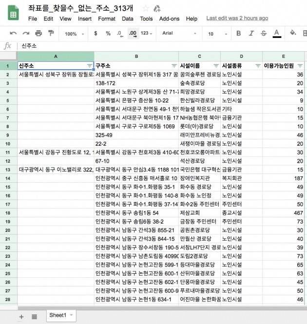Click the Undo arrow in toolbar
The height and width of the screenshot is (324, 307).
[13, 34]
